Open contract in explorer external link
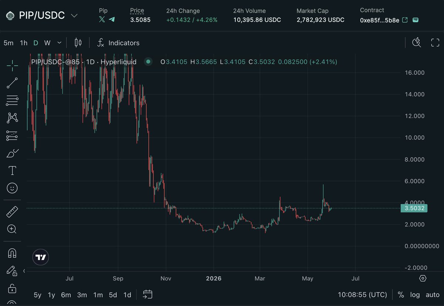The height and width of the screenshot is (306, 444). click(x=405, y=20)
